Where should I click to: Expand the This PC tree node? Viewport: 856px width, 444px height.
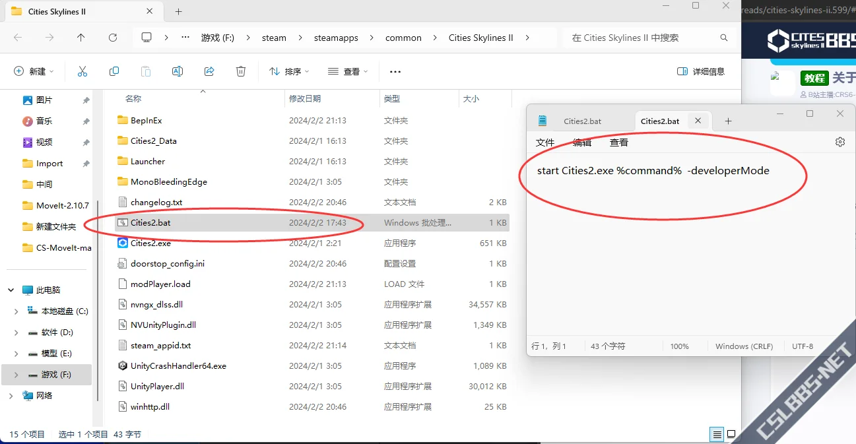point(11,290)
